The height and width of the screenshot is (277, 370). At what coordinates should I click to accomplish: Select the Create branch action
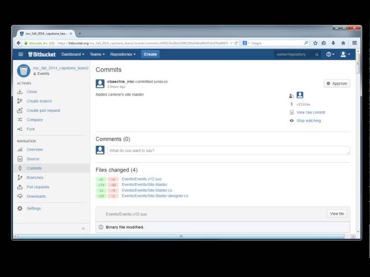(x=39, y=101)
